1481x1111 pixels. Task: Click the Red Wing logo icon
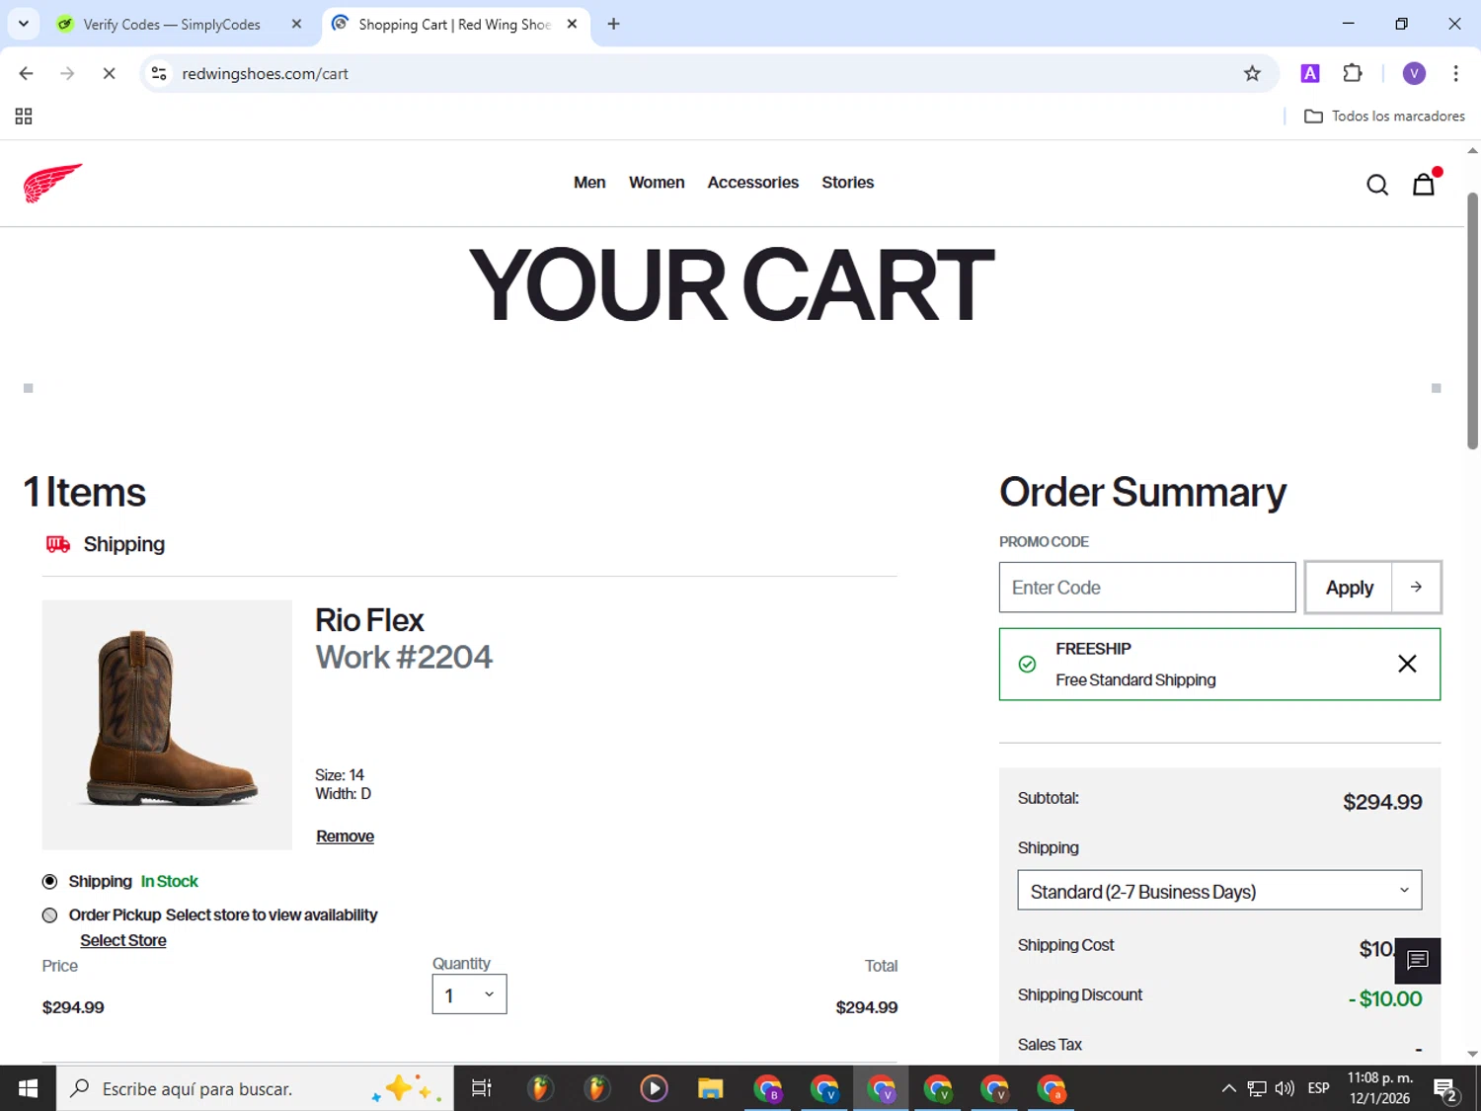[x=53, y=183]
